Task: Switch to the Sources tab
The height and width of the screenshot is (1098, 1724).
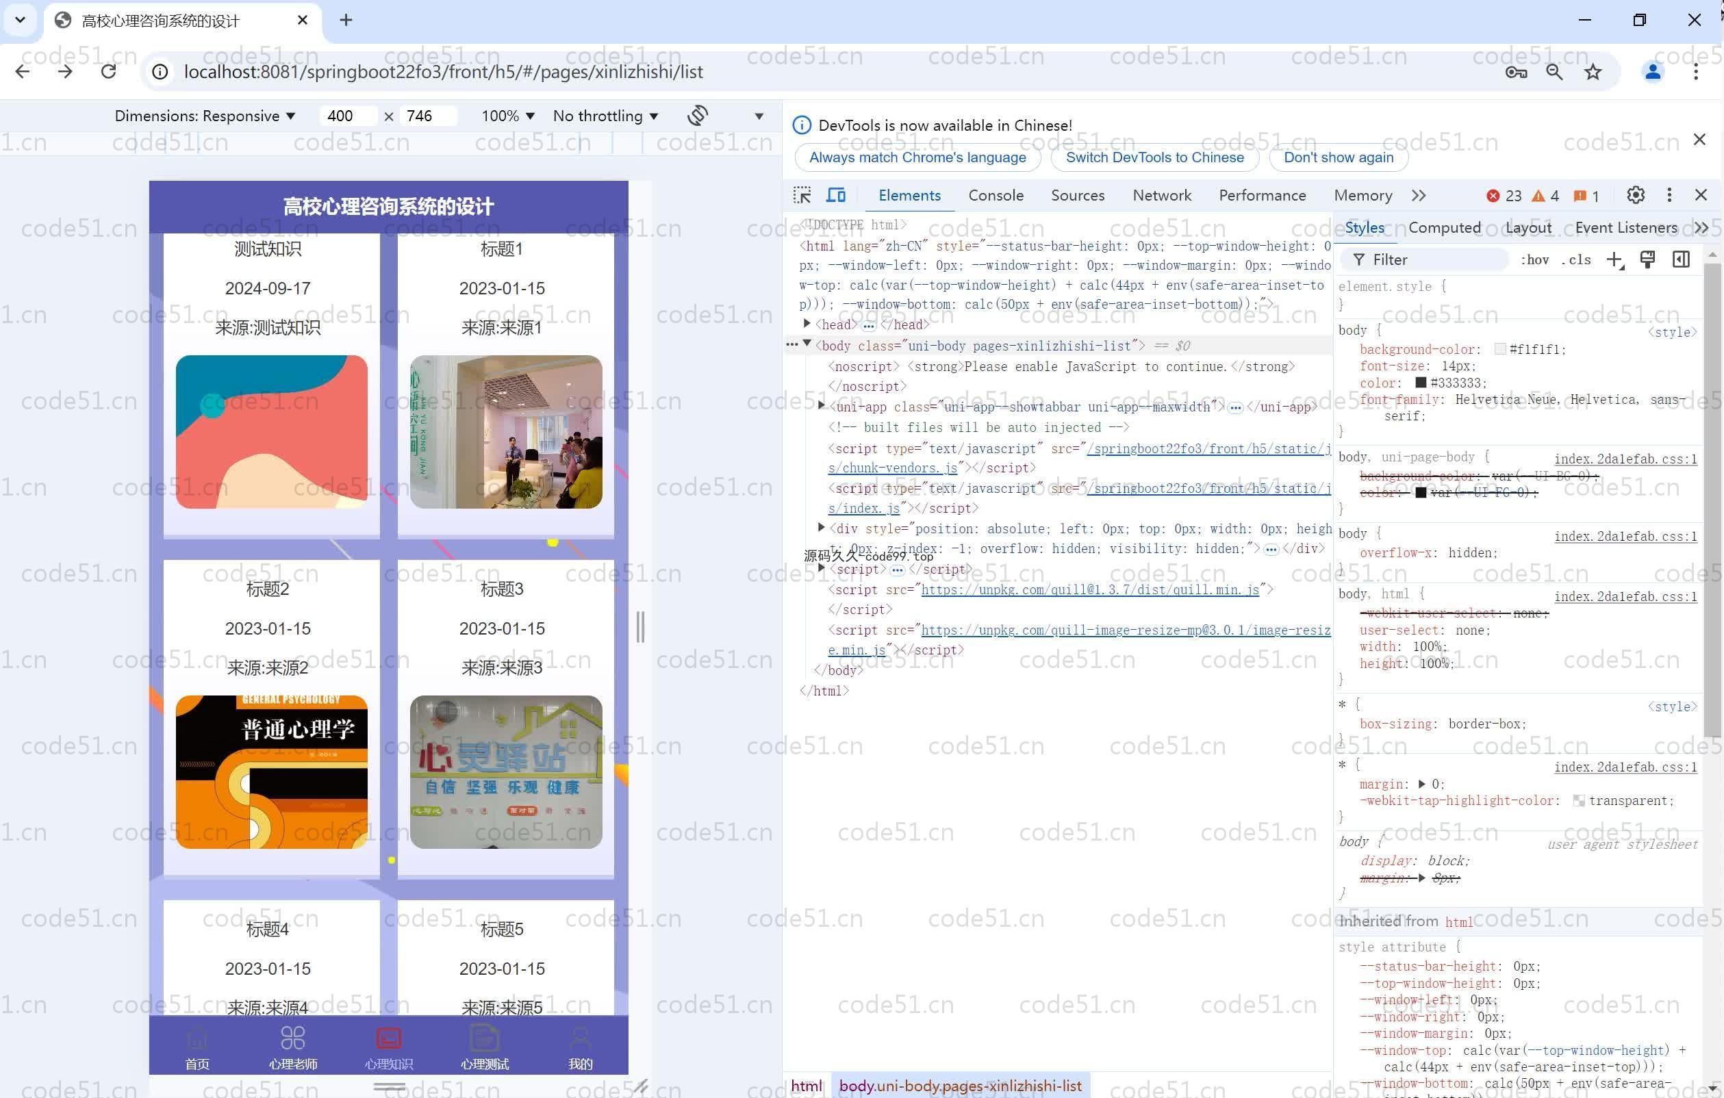Action: [1077, 195]
